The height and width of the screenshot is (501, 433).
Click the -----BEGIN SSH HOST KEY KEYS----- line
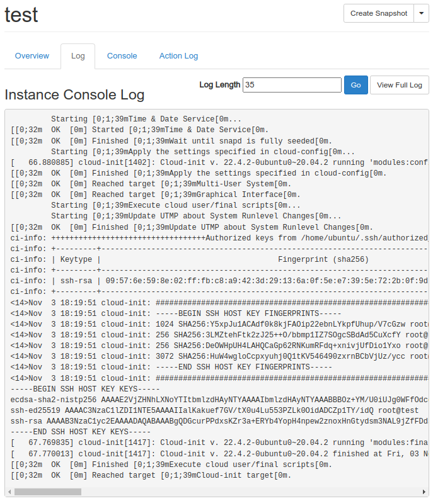point(85,389)
